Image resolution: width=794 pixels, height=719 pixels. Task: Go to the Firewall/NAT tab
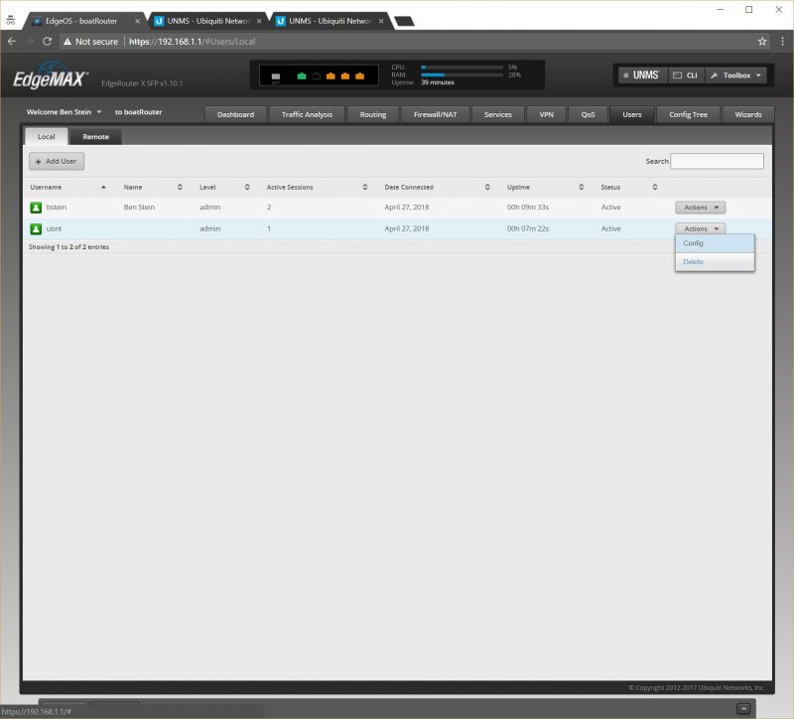435,114
